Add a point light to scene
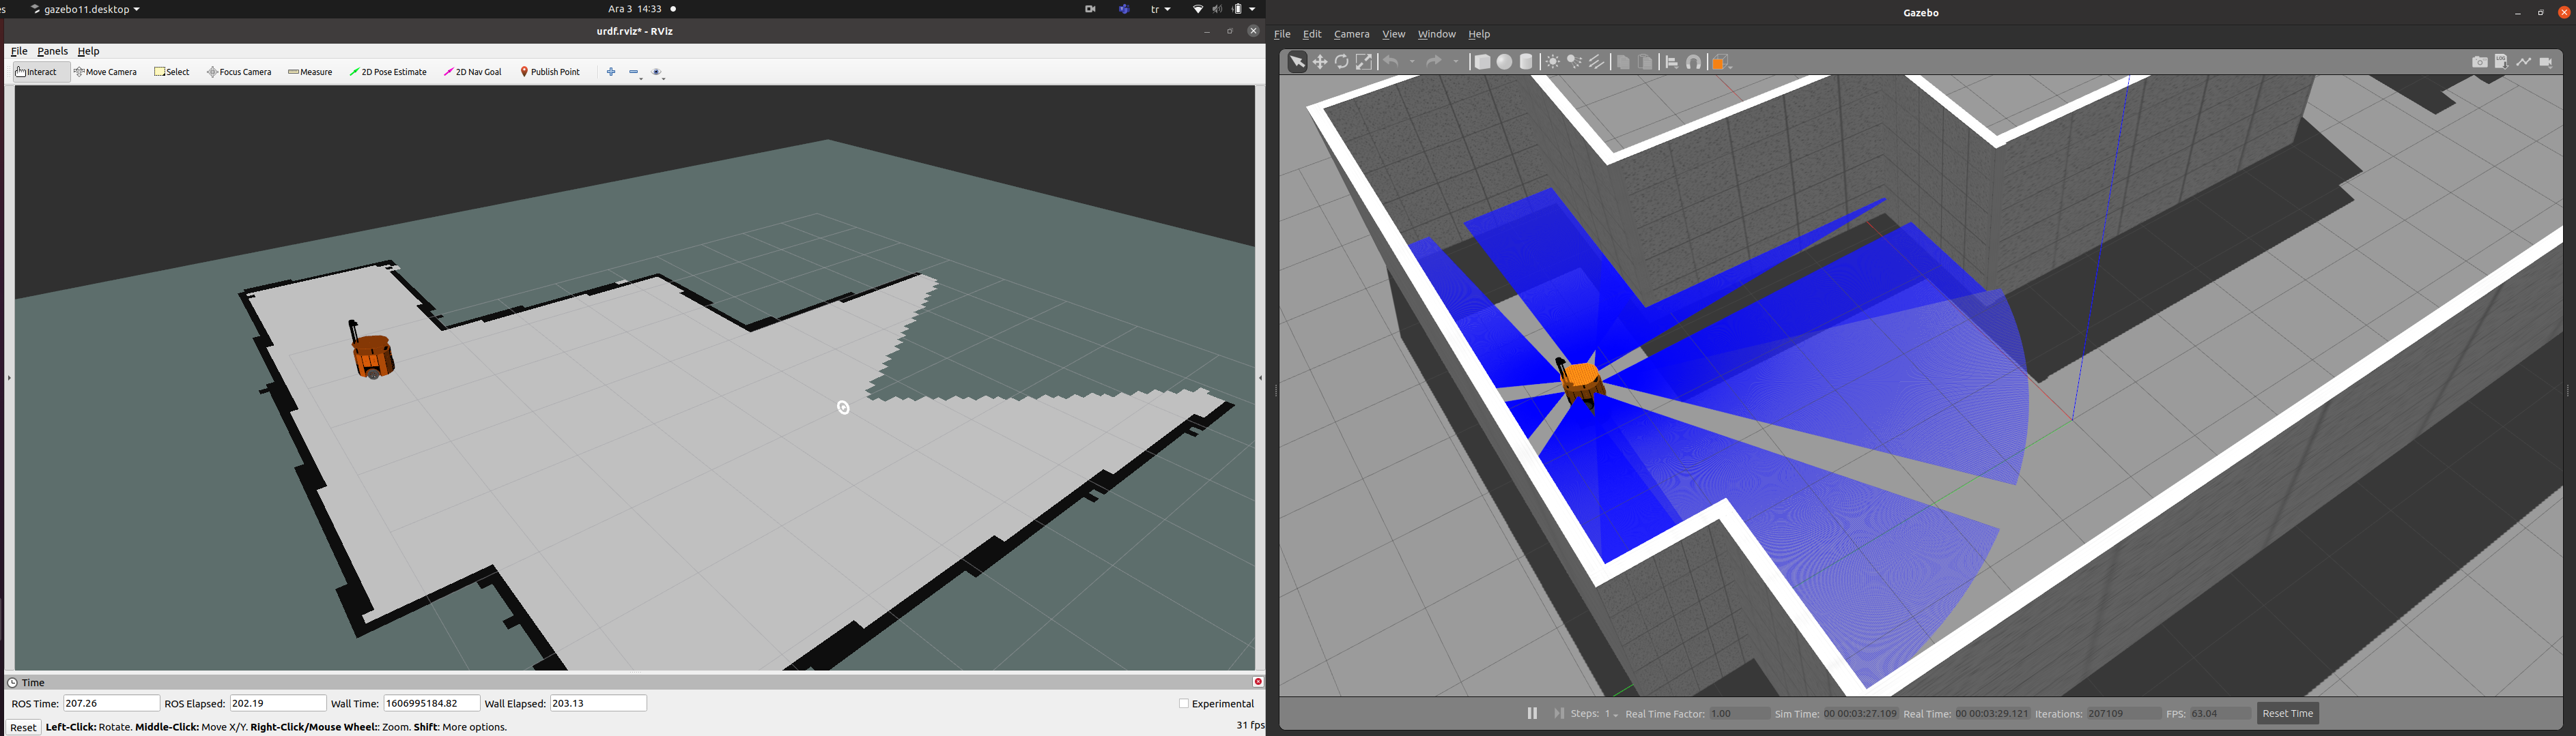The height and width of the screenshot is (736, 2576). pyautogui.click(x=1552, y=62)
